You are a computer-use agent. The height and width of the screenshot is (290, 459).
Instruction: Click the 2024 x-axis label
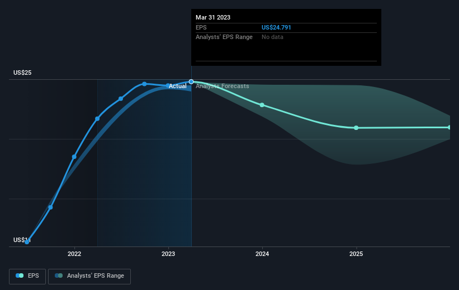pyautogui.click(x=262, y=254)
